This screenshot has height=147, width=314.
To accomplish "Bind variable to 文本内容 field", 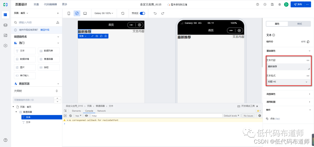I will pyautogui.click(x=308, y=60).
